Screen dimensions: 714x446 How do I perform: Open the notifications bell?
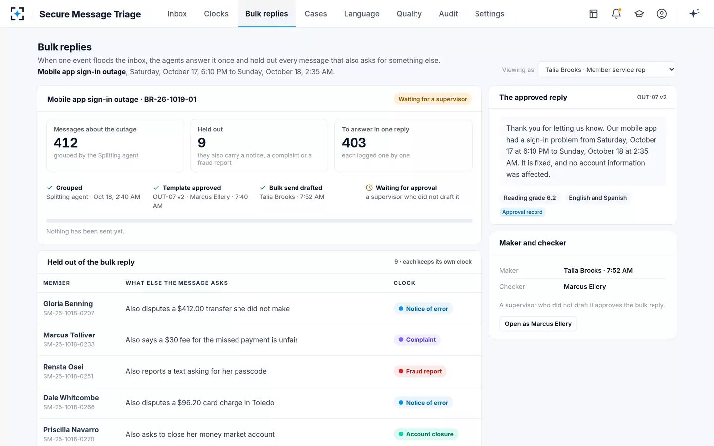pos(616,14)
